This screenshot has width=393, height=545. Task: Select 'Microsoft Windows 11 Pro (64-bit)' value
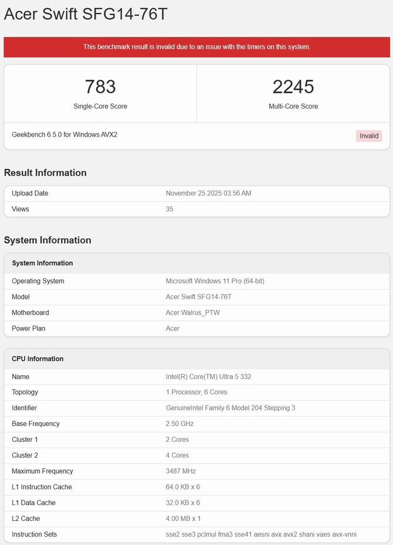tap(215, 281)
